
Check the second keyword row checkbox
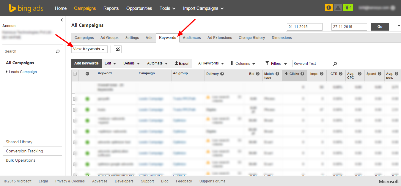75,110
